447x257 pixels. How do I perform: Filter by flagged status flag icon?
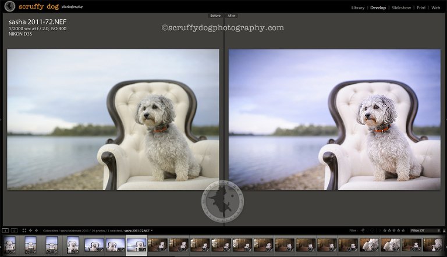click(362, 231)
